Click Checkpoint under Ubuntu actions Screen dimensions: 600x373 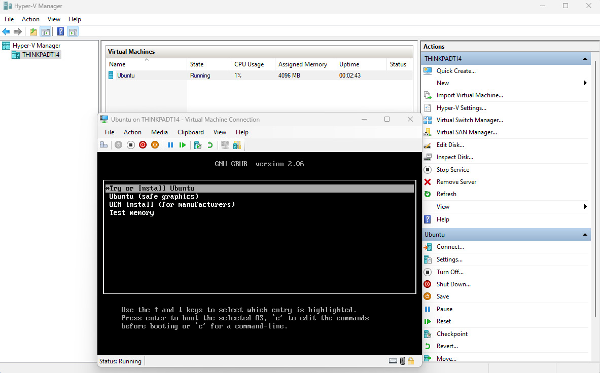[452, 334]
